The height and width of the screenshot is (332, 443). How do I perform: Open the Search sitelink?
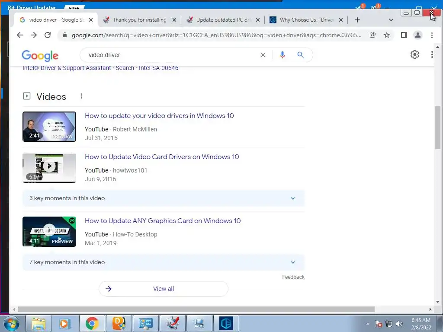pos(125,68)
